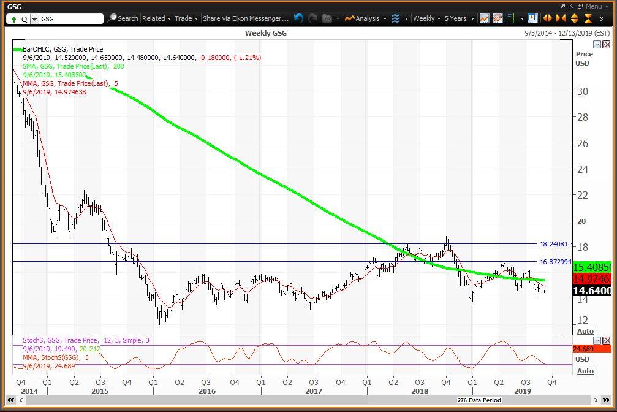Click the expand horizontally arrows icon
This screenshot has width=617, height=412.
click(x=547, y=18)
